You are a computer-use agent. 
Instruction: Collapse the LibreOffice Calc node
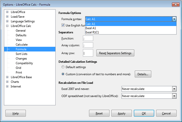(x=7, y=26)
